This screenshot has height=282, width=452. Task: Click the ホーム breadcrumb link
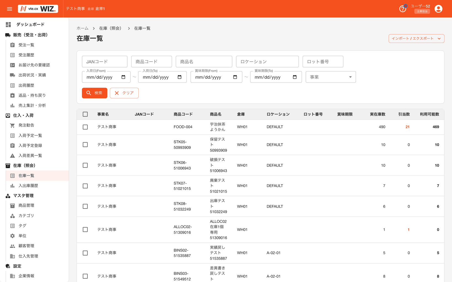pos(82,28)
